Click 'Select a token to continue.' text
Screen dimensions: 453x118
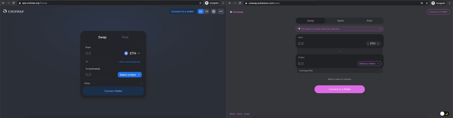[340, 79]
